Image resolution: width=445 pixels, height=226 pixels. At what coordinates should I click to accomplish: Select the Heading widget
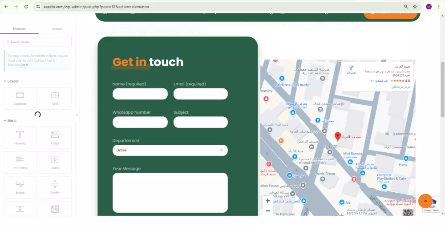[x=20, y=138]
